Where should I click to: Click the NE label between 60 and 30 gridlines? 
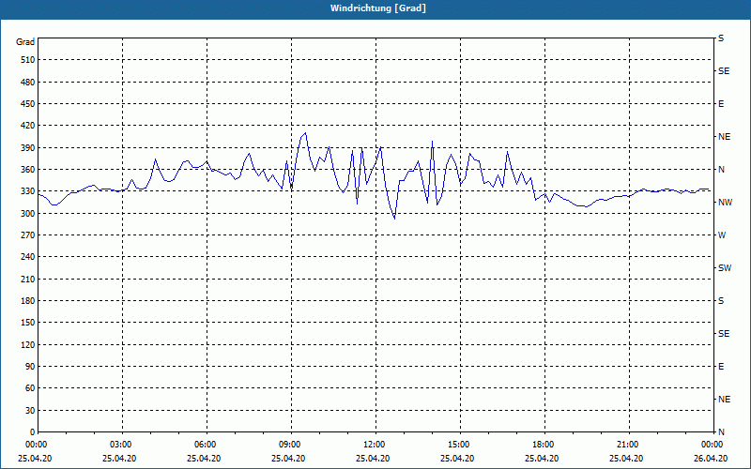tap(725, 400)
